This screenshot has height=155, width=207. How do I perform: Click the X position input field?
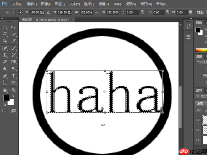[x=37, y=12]
